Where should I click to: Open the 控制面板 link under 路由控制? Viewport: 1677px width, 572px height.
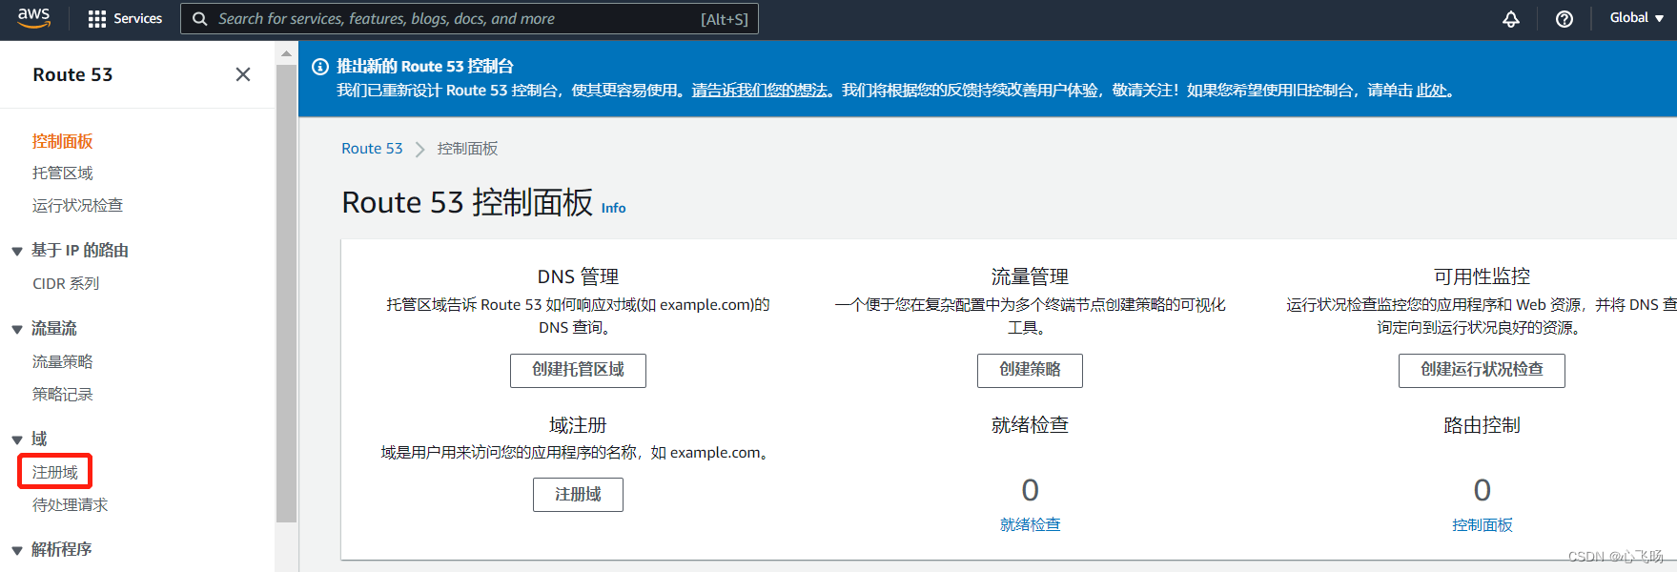1482,524
